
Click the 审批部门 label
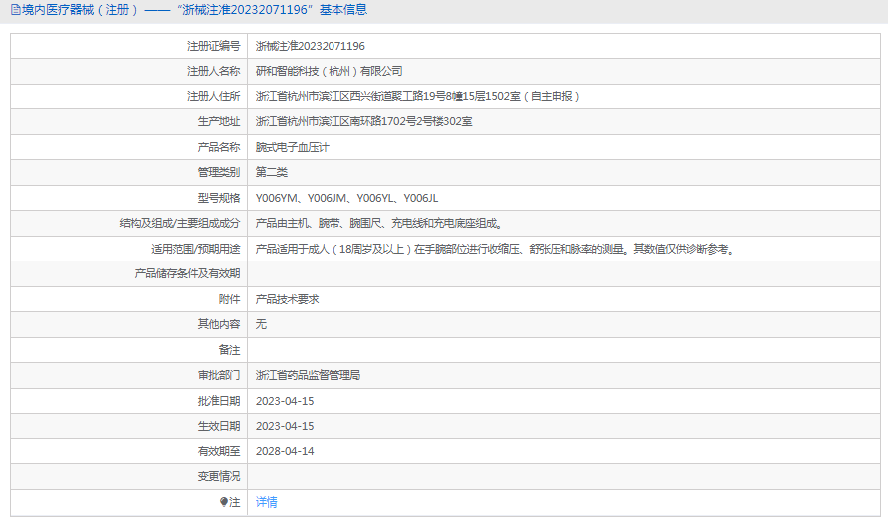point(219,375)
